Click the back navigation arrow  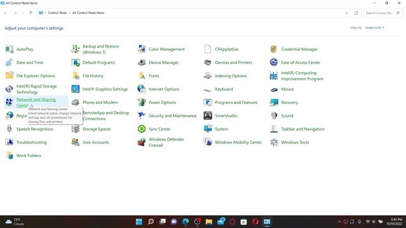[6, 13]
